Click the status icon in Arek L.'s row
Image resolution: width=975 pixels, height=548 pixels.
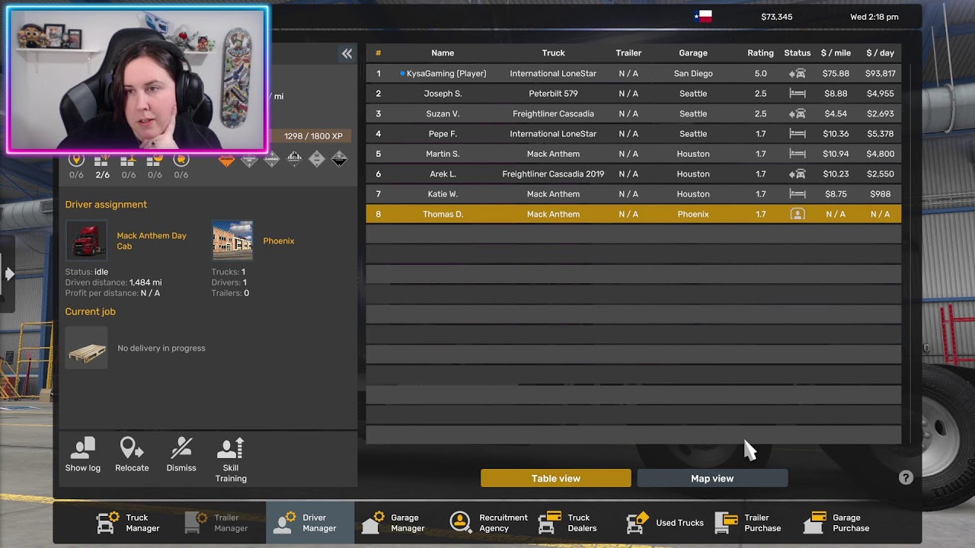(x=798, y=174)
